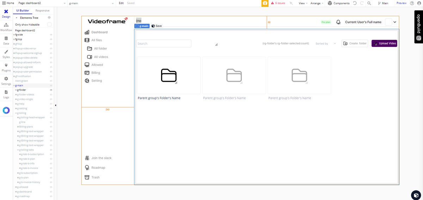Toggle Only show hideable checkbox

49,24
